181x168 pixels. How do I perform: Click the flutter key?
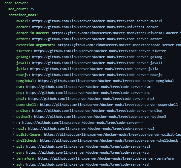(23, 51)
